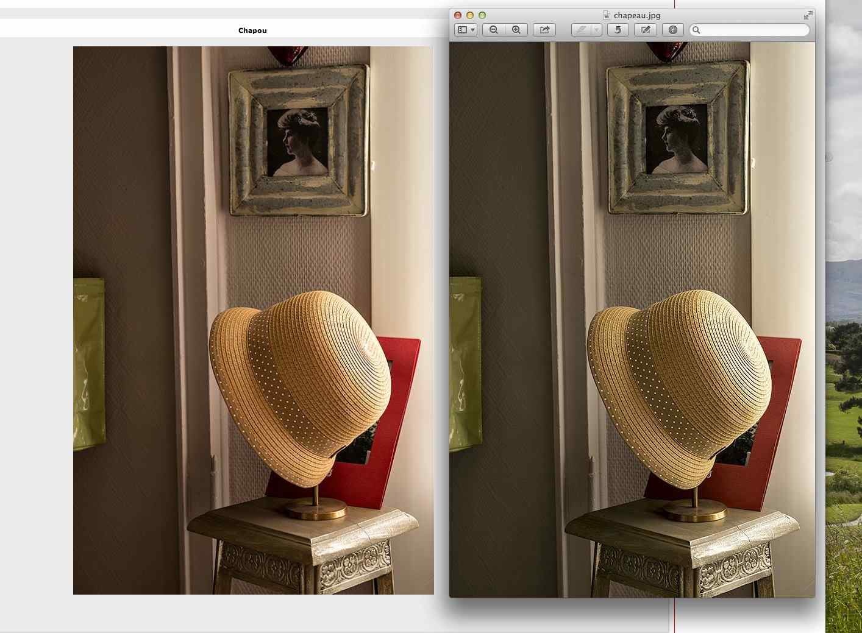Close the chapeau.jpg Preview window
Image resolution: width=862 pixels, height=633 pixels.
[458, 15]
